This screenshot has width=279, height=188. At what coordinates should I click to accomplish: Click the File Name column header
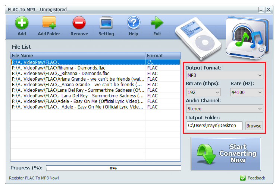[78, 56]
